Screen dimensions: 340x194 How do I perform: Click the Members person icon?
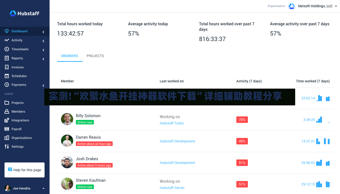coord(7,112)
